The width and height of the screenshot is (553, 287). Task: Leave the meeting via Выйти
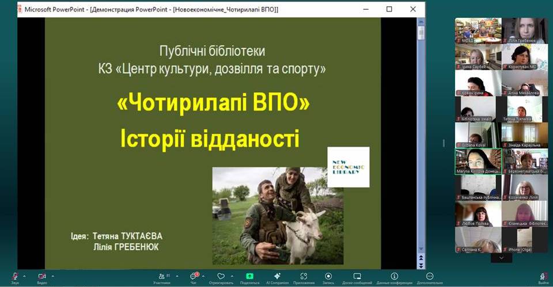(x=543, y=277)
